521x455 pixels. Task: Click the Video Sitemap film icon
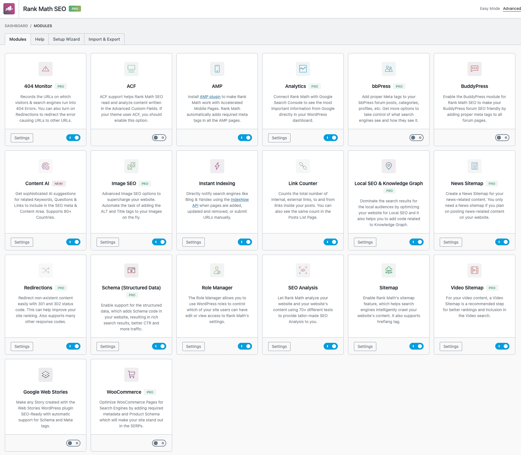click(475, 270)
